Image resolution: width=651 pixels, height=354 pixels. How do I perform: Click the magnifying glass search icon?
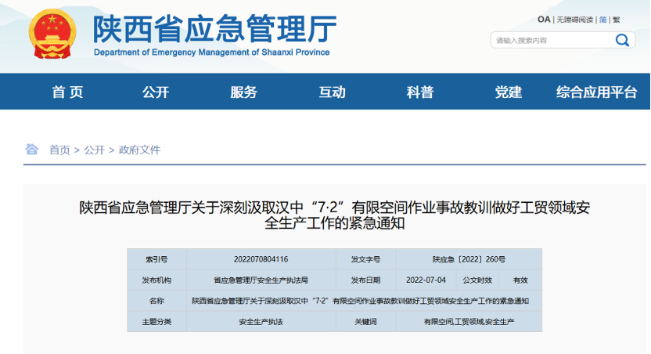click(x=622, y=40)
